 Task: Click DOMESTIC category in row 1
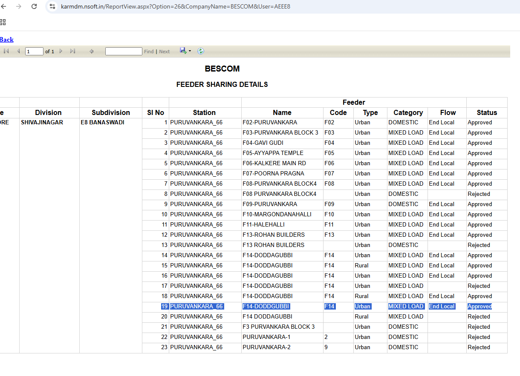(403, 123)
